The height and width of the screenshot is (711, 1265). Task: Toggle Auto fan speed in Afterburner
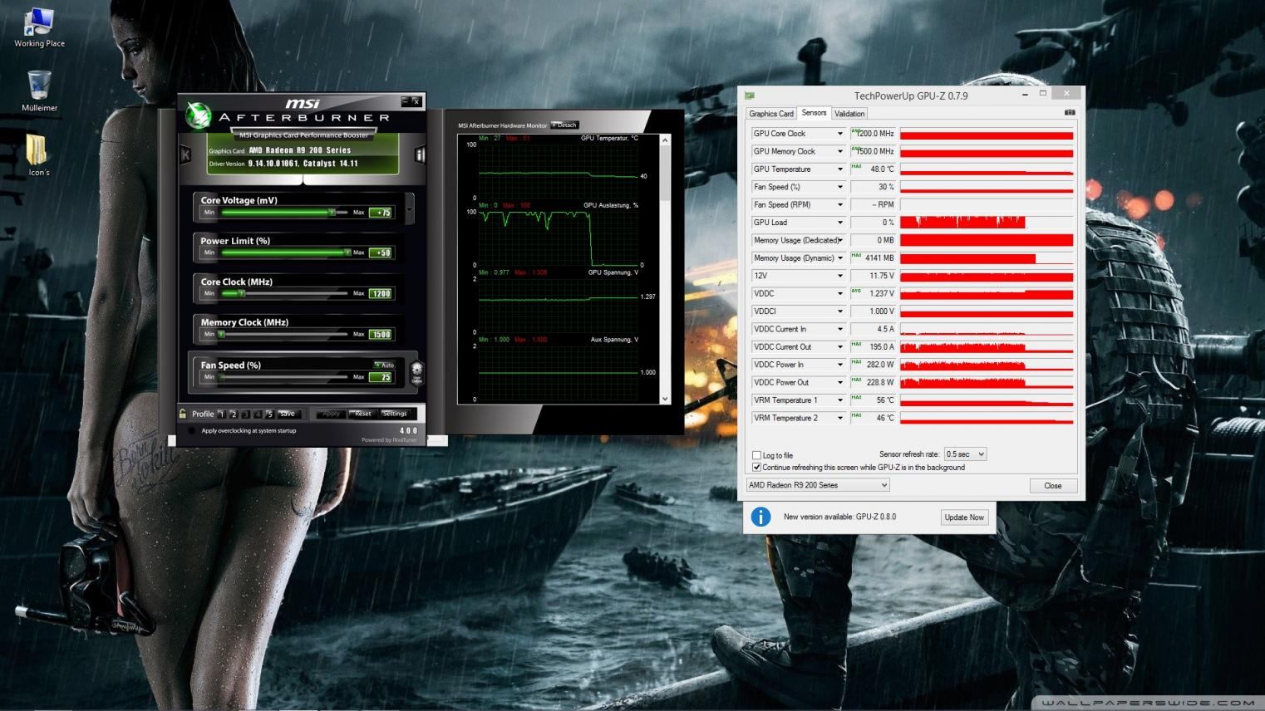(x=384, y=365)
